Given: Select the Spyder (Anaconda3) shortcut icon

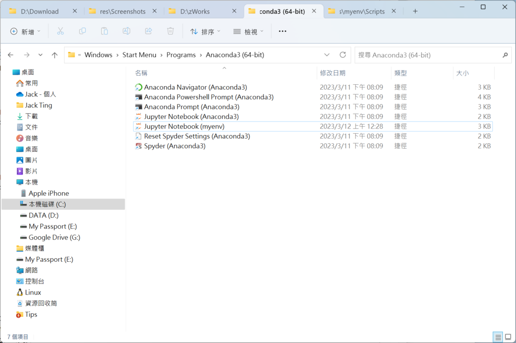Looking at the screenshot, I should tap(139, 146).
